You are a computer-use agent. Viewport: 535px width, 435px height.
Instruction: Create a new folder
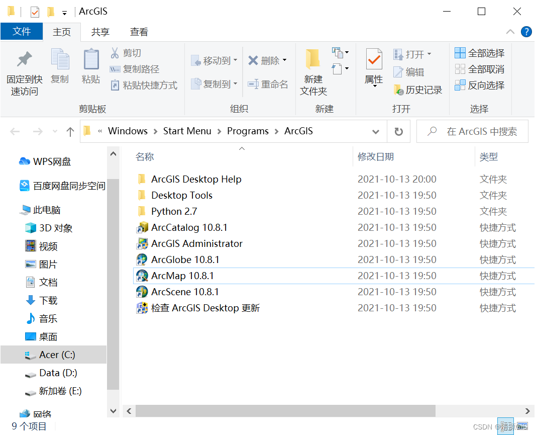tap(313, 72)
